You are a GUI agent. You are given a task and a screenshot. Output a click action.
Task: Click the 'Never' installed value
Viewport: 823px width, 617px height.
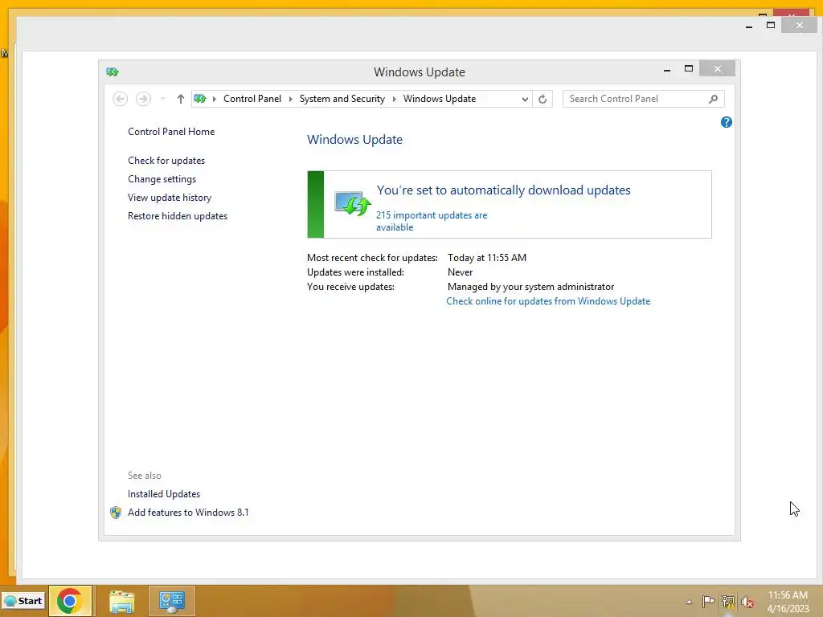pos(461,272)
